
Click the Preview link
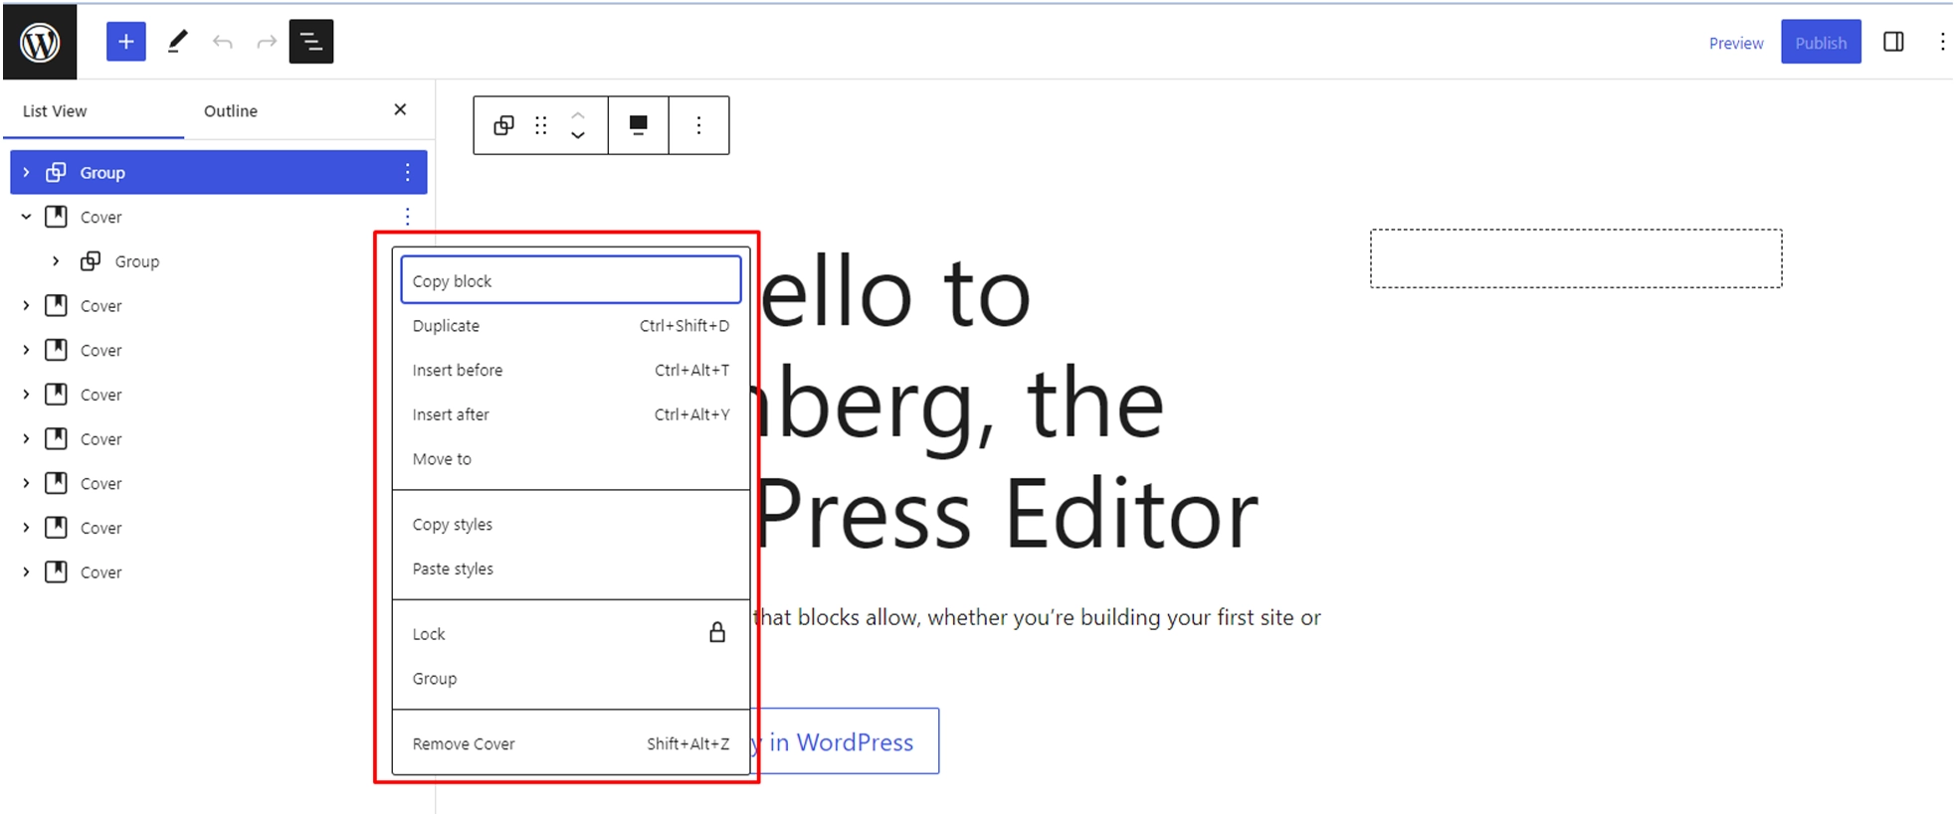pyautogui.click(x=1736, y=43)
